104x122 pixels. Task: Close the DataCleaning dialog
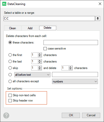click(x=100, y=4)
